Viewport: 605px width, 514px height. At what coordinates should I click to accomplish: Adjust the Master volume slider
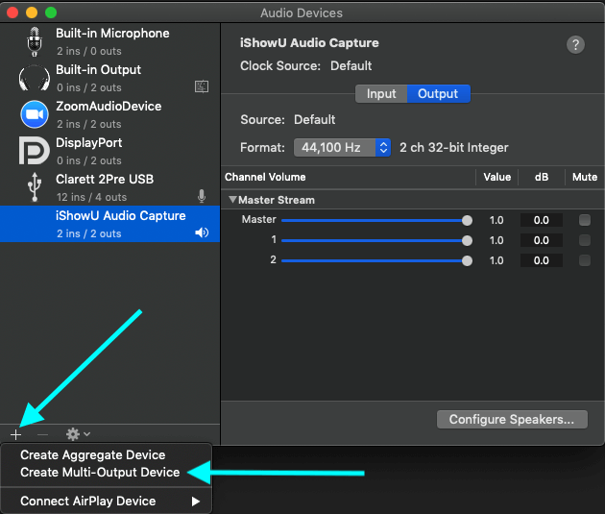376,220
